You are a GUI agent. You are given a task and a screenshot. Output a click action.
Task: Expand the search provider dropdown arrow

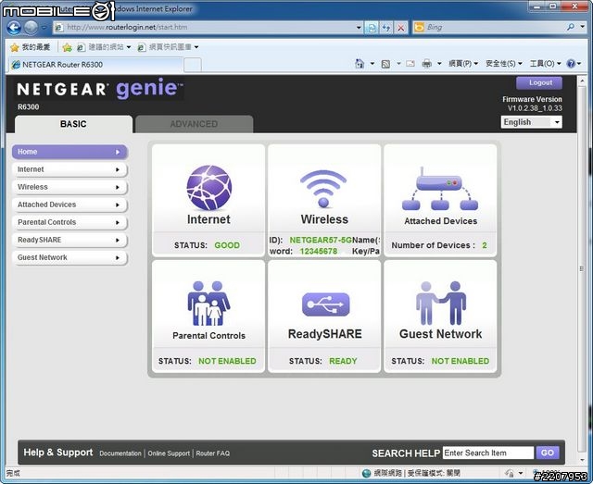(x=583, y=27)
